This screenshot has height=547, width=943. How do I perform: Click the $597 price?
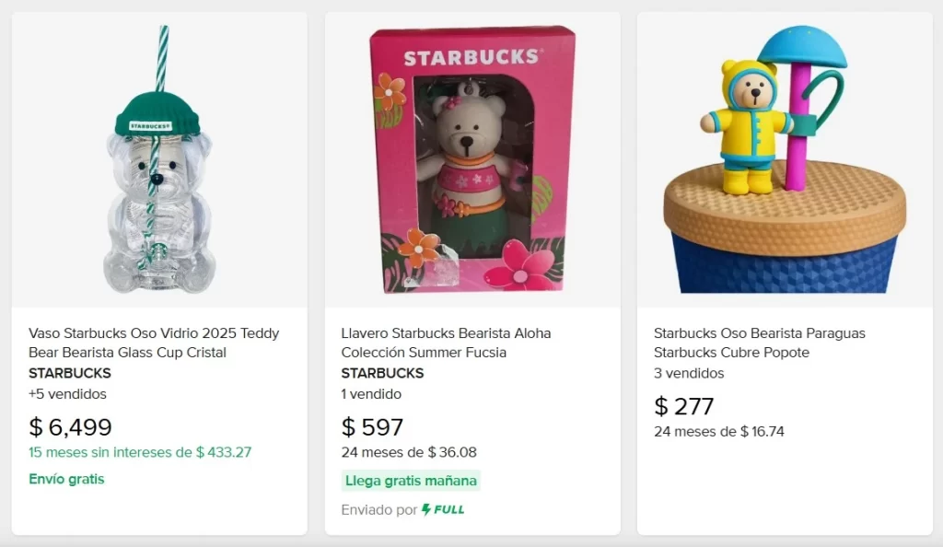[373, 426]
